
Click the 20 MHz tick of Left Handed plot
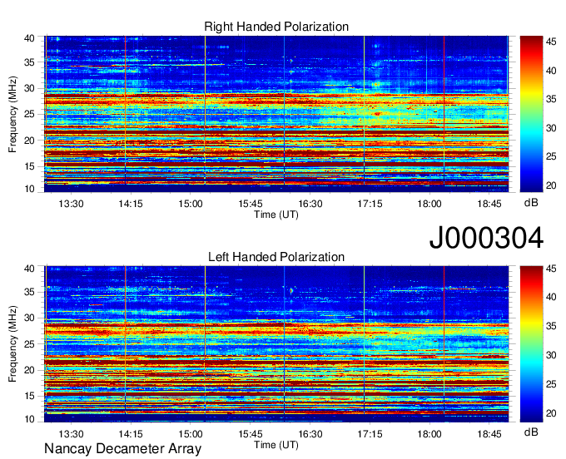pos(30,370)
